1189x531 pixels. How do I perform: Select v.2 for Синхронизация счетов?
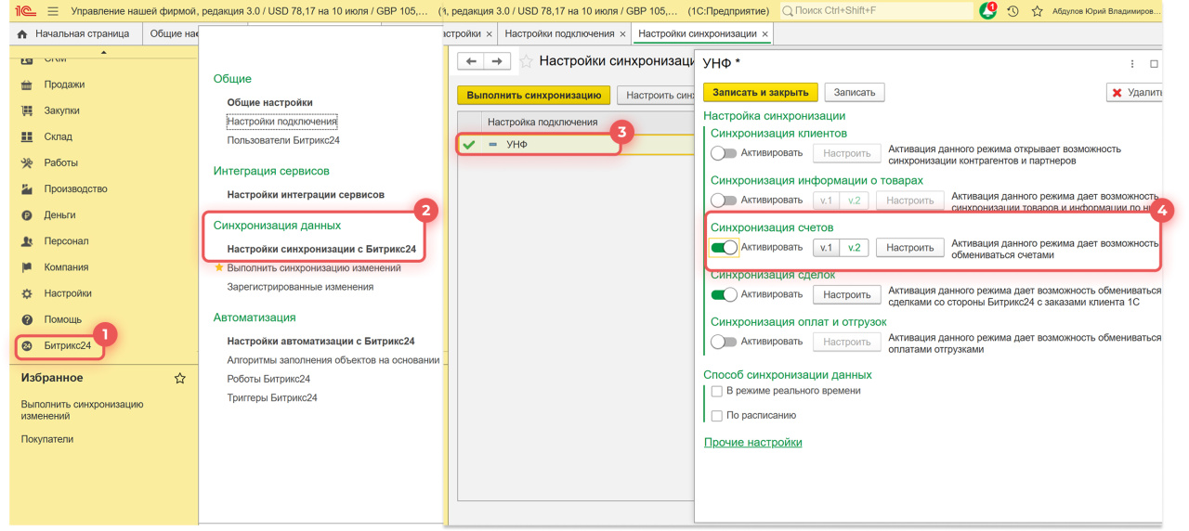click(x=855, y=248)
